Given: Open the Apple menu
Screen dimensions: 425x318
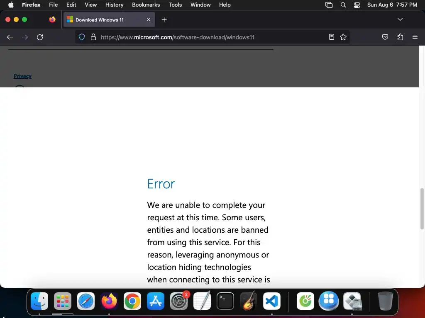Looking at the screenshot, I should coord(11,5).
